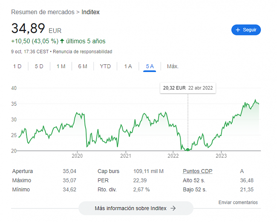Click the Rto. div. label
The width and height of the screenshot is (277, 222).
coord(107,190)
